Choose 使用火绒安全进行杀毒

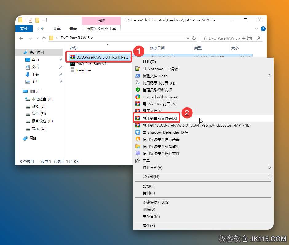tap(203, 139)
